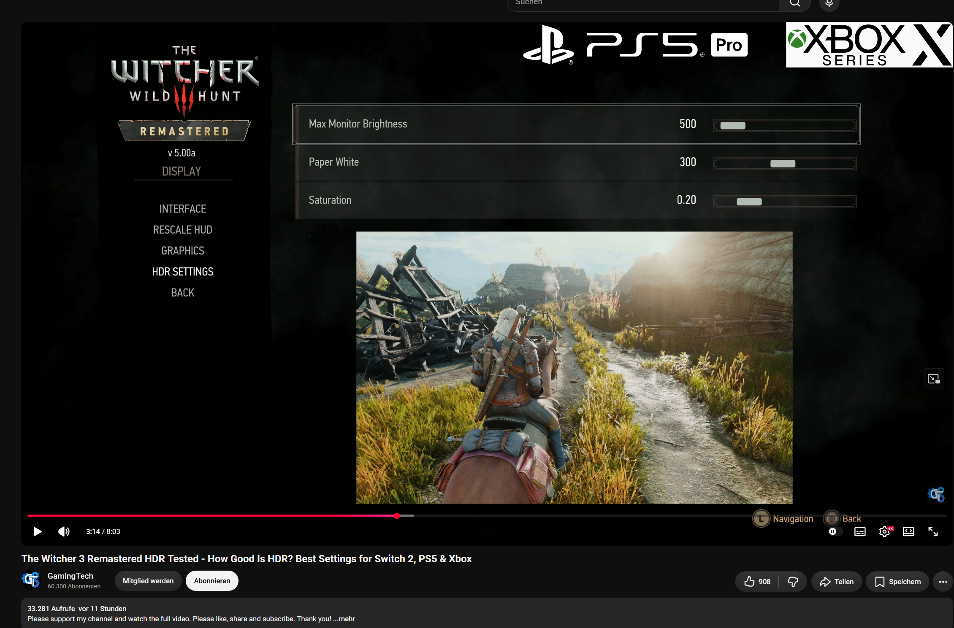Share the video via Teilen
The height and width of the screenshot is (628, 954).
point(836,582)
